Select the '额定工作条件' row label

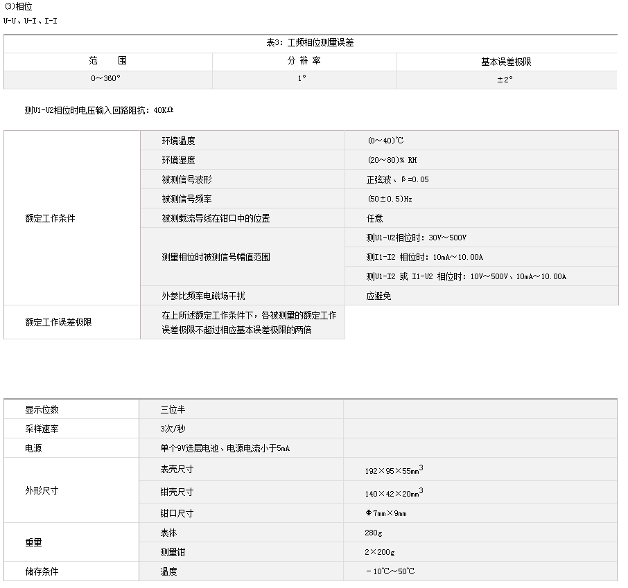(50, 218)
